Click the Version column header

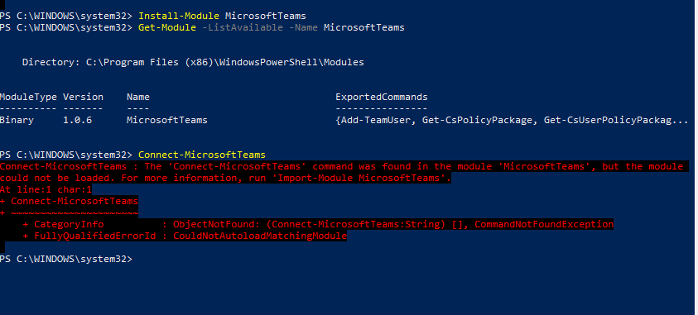pyautogui.click(x=83, y=97)
